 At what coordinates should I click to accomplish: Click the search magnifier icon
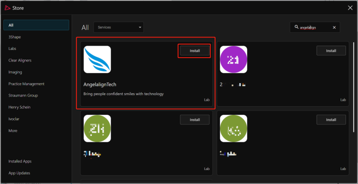(296, 27)
